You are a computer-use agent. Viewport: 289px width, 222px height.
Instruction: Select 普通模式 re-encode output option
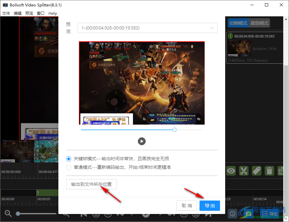coord(69,167)
